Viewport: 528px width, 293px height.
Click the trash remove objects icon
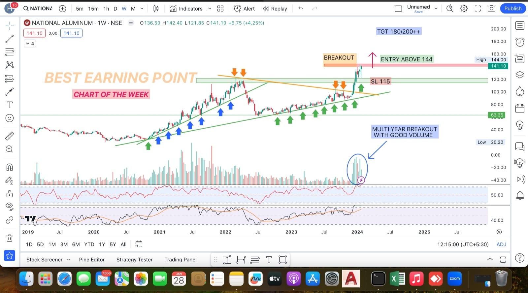point(10,238)
